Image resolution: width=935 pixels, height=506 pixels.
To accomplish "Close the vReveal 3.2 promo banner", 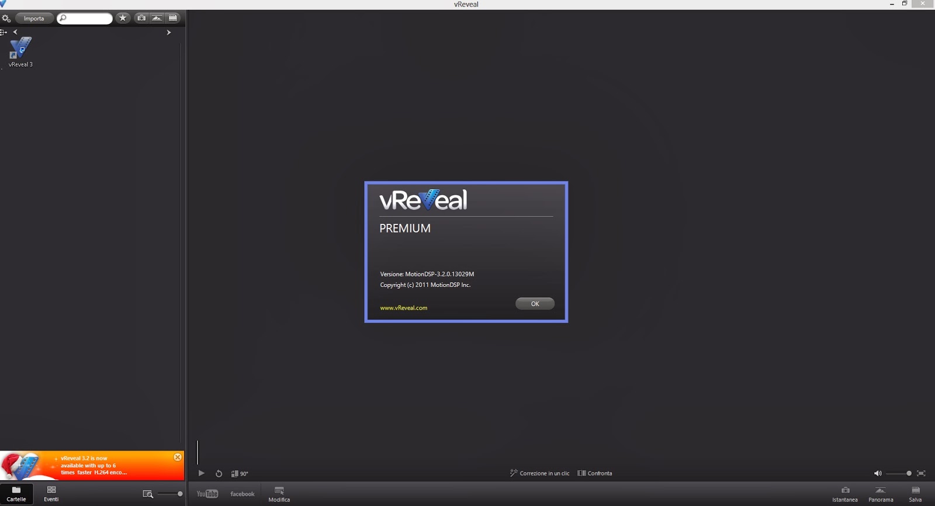I will click(178, 457).
